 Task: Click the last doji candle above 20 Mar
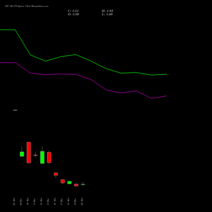83,184
